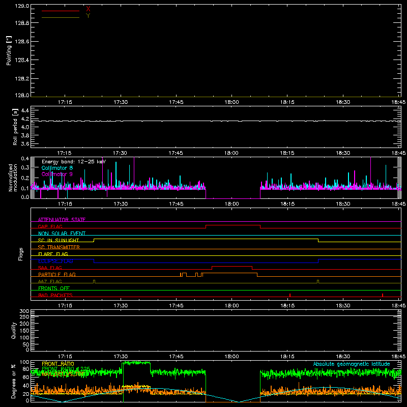Click the Normalized modulation axis title
This screenshot has width=407, height=407.
pos(13,178)
